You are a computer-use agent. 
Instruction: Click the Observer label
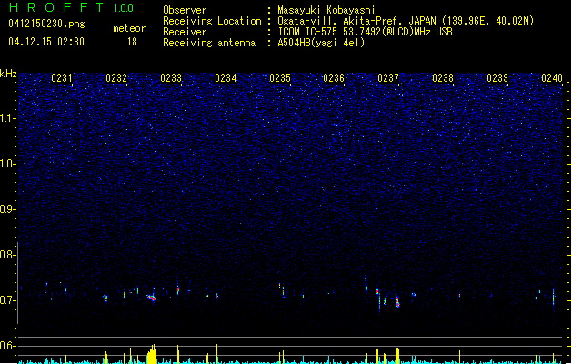coord(185,10)
